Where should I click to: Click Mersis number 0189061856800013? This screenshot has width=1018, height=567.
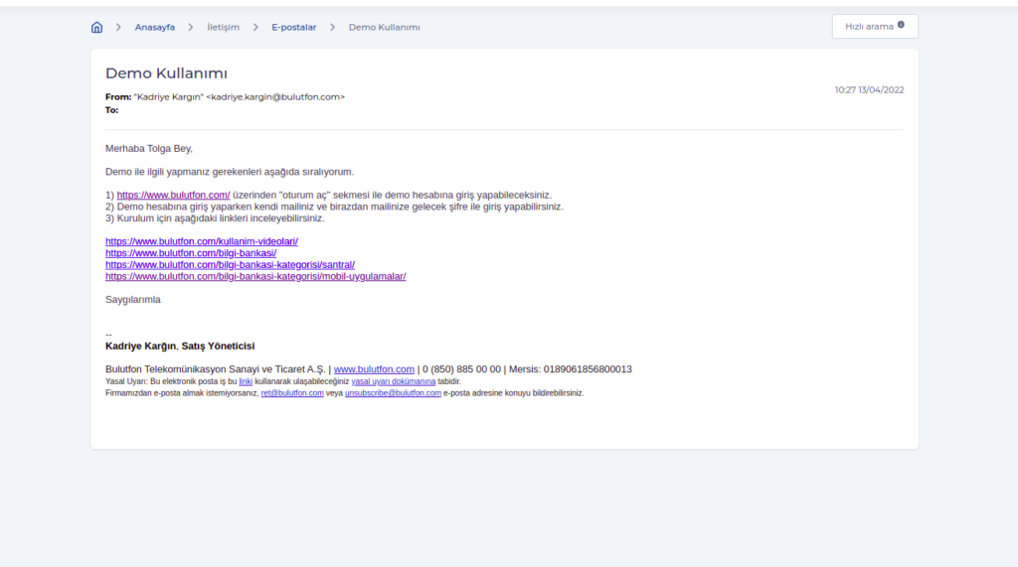coord(588,369)
